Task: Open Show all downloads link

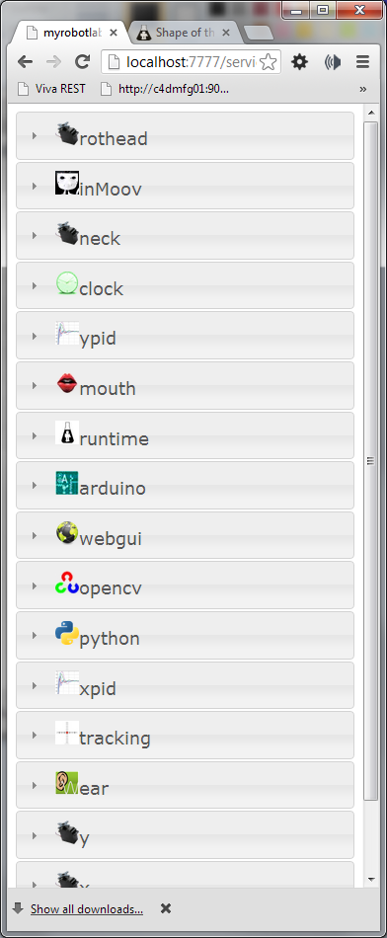Action: click(87, 908)
